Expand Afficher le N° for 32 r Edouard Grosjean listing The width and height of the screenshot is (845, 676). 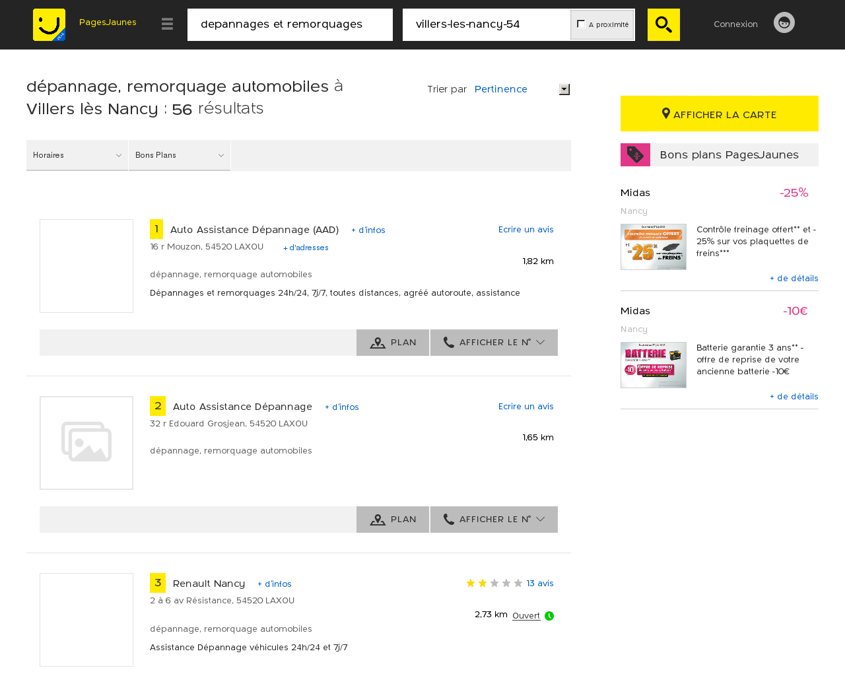point(494,520)
